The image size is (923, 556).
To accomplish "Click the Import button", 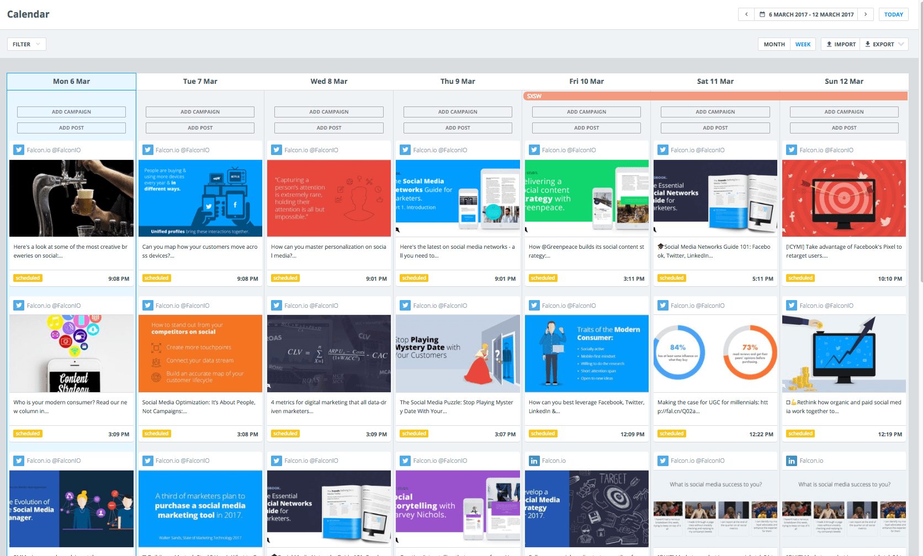I will [841, 44].
